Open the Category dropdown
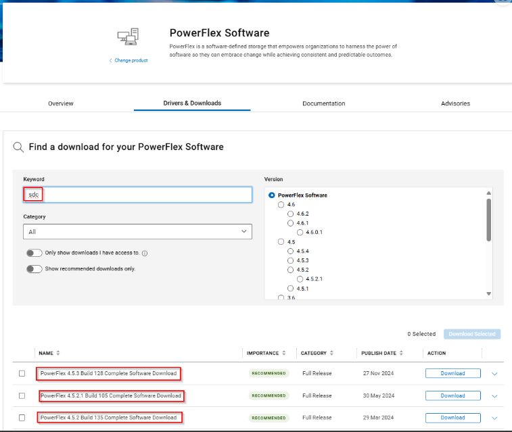The image size is (512, 432). [137, 232]
